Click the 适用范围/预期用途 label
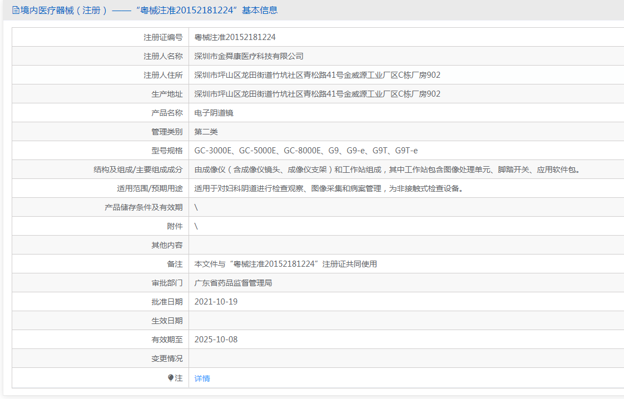This screenshot has height=399, width=624. 150,188
